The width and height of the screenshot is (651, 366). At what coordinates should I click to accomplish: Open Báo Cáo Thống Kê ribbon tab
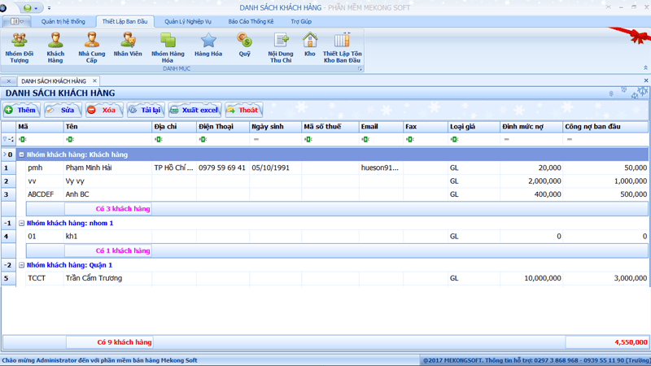[x=251, y=22]
